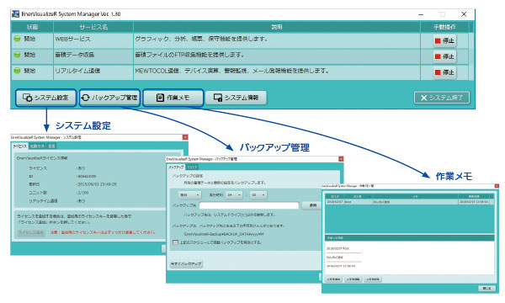Image resolution: width=505 pixels, height=303 pixels.
Task: Click EnerVisualizeR app icon in title bar
Action: [x=15, y=14]
